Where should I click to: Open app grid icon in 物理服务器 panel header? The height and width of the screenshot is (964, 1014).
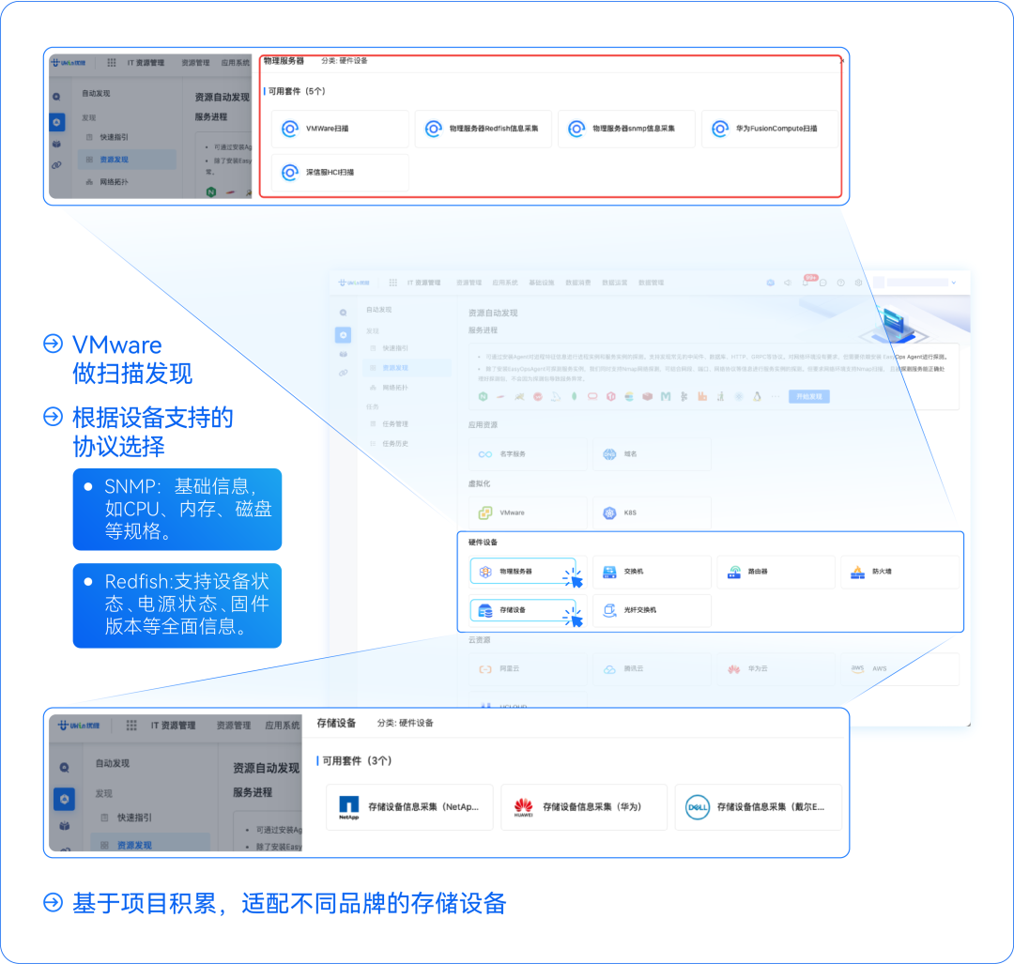111,63
